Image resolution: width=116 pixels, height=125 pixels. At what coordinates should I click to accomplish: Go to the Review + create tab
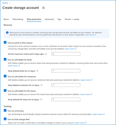pos(72,19)
